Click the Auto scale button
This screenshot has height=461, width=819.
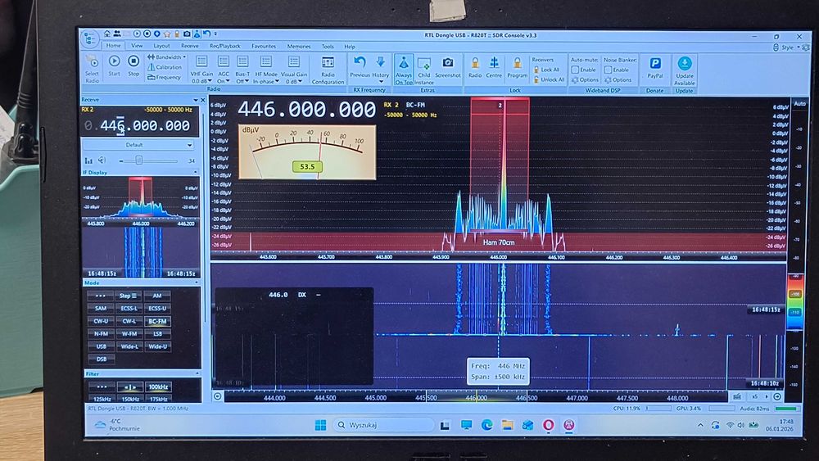pos(799,104)
